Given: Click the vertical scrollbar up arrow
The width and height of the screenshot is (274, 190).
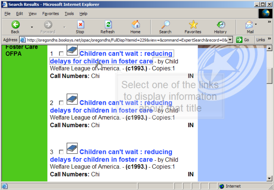Looking at the screenshot, I should pyautogui.click(x=269, y=48).
